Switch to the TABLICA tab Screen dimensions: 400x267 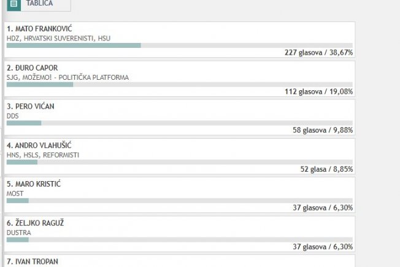click(x=39, y=4)
